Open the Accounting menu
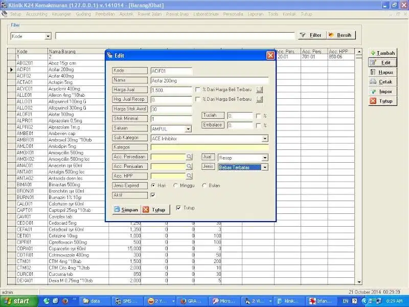The width and height of the screenshot is (409, 307). (x=36, y=14)
